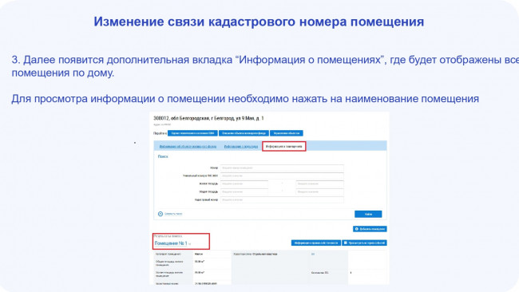Click the first blue navigation button after Перейти к
This screenshot has height=292, width=519.
pyautogui.click(x=192, y=133)
